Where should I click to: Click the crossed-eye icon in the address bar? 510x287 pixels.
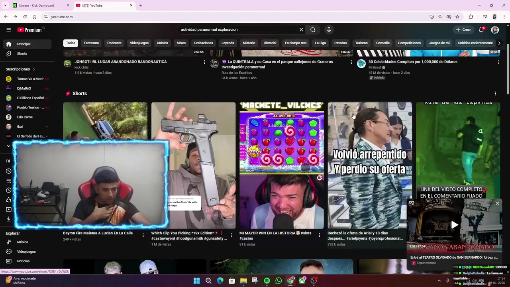click(449, 17)
